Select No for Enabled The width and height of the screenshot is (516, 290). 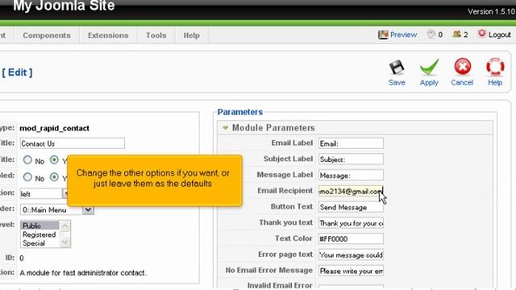(27, 177)
